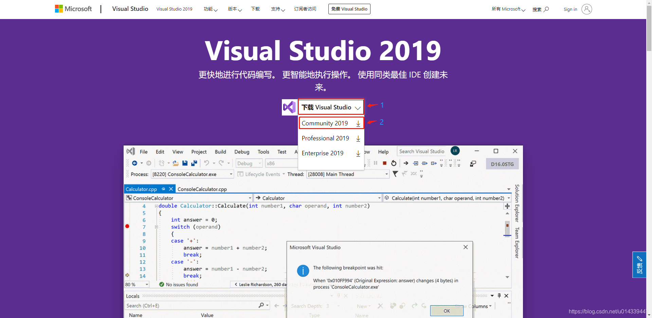Click the thread filter funnel icon
The image size is (652, 318).
(x=395, y=174)
